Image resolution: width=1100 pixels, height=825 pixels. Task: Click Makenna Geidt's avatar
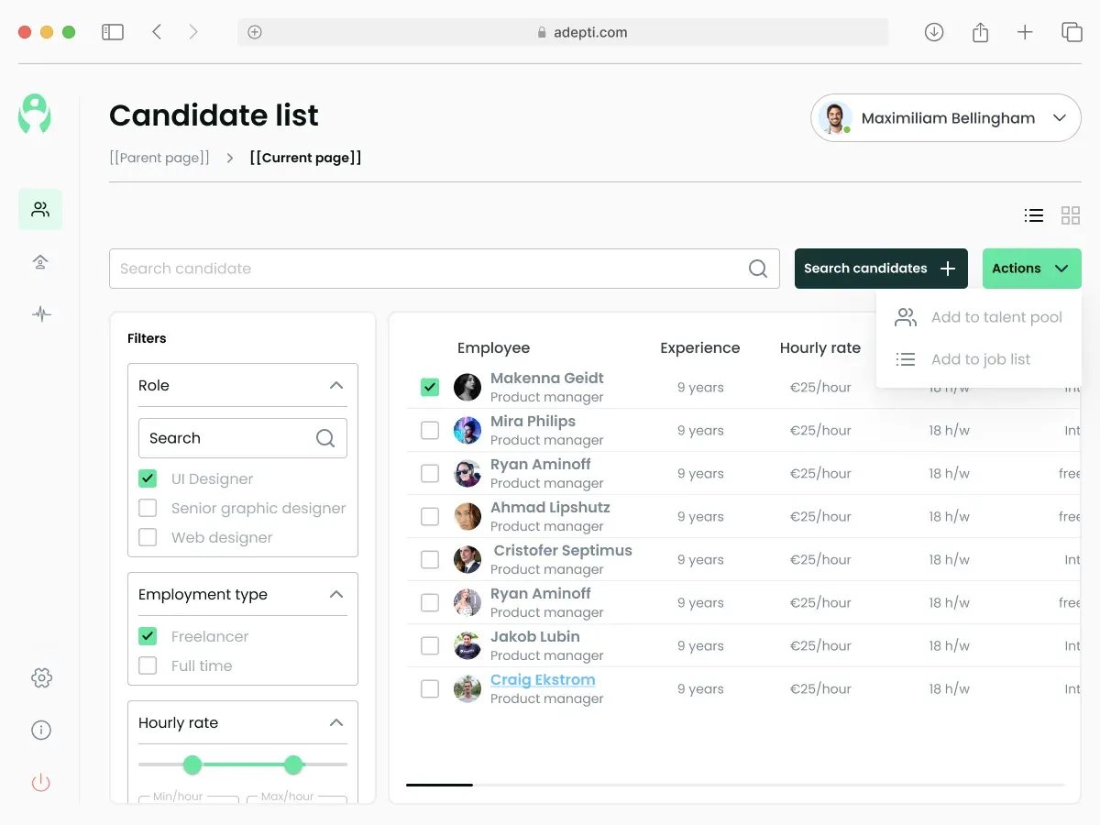(467, 387)
